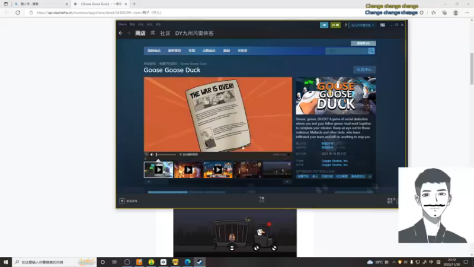Viewport: 474px width, 267px height.
Task: Open the wishlist button above the store search
Action: [x=363, y=43]
